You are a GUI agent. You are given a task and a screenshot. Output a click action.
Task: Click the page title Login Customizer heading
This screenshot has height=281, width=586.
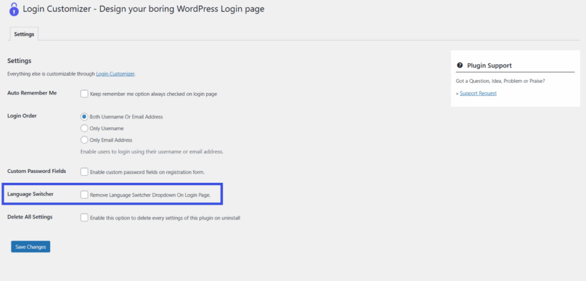tap(144, 9)
